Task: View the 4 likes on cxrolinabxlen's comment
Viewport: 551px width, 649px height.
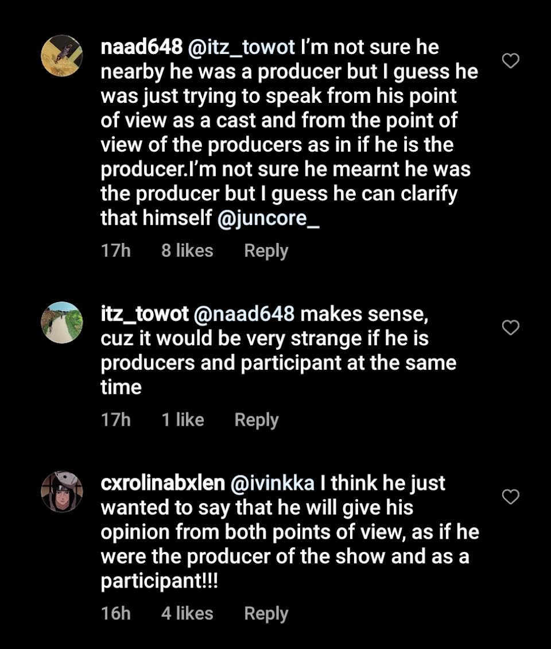Action: pos(187,613)
